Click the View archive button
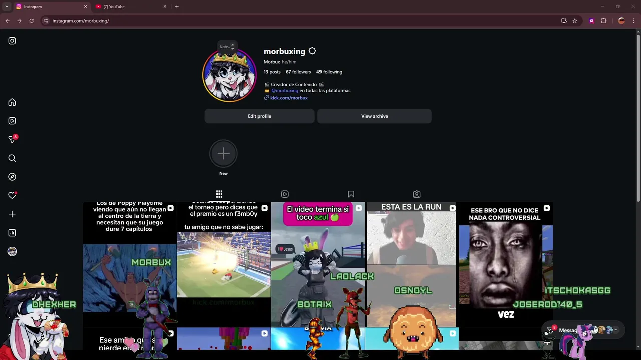 pyautogui.click(x=375, y=116)
